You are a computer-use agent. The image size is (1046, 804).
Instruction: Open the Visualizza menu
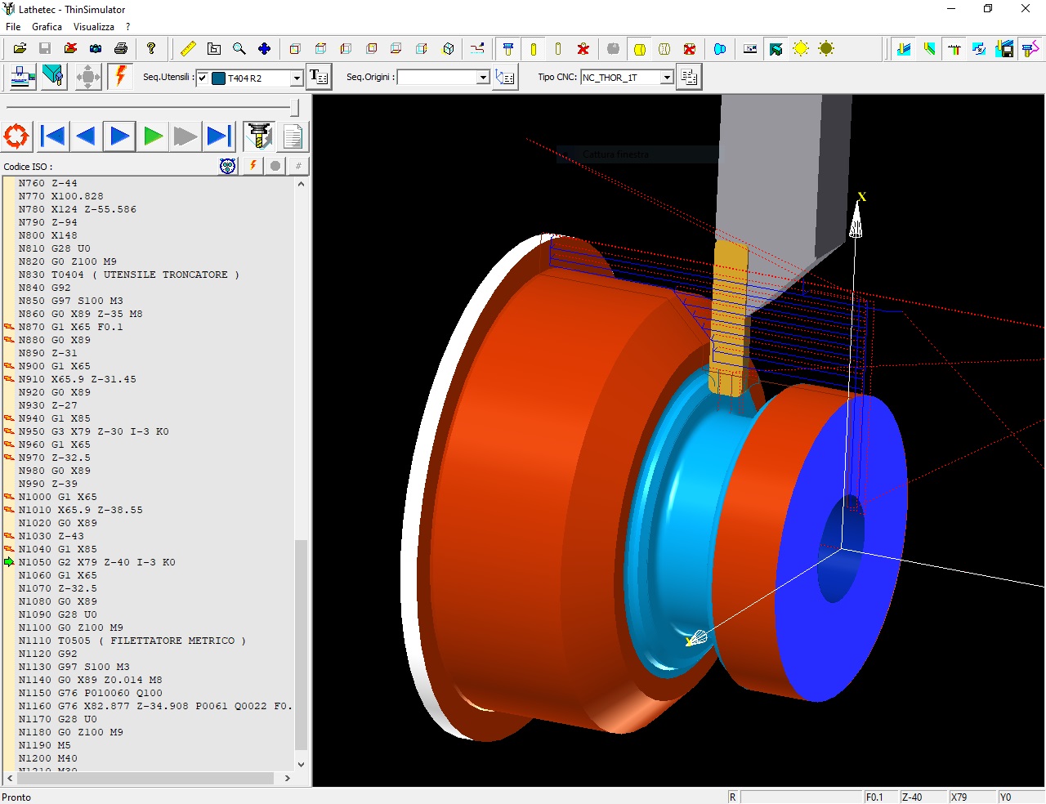94,27
